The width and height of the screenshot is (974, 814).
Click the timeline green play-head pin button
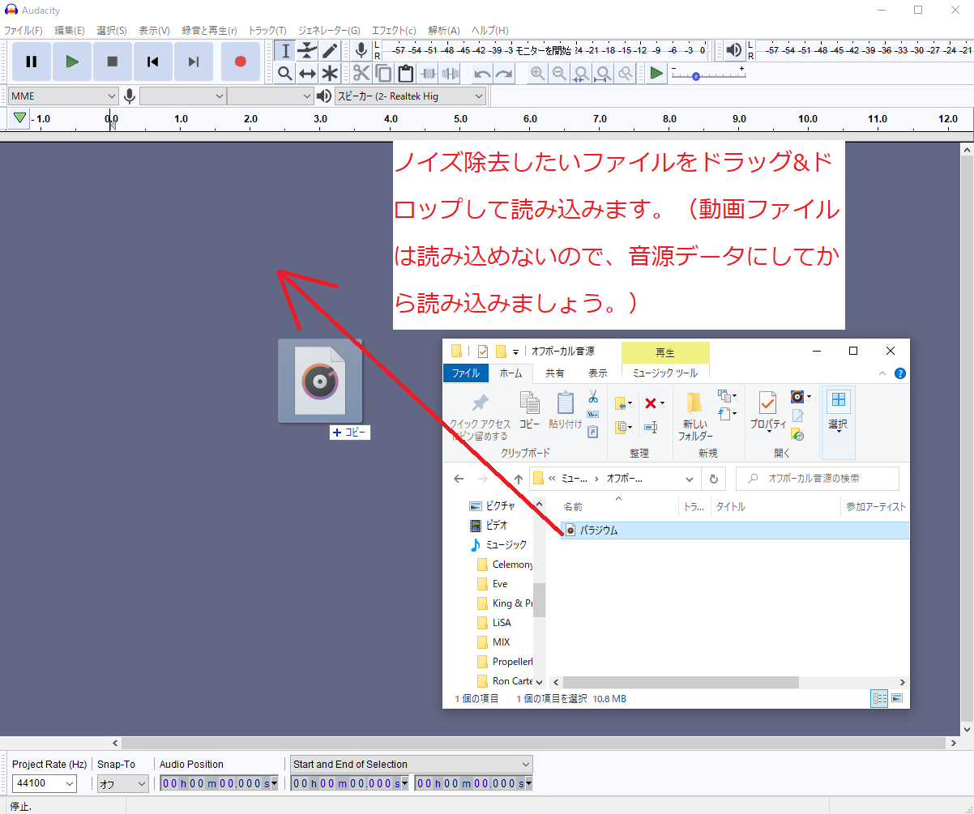[x=19, y=118]
